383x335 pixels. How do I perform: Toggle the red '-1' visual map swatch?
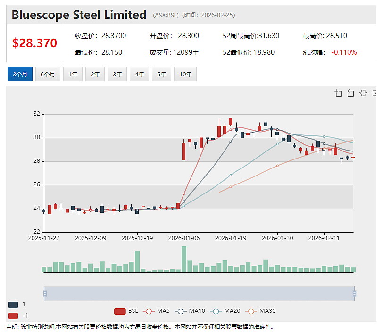coord(13,316)
